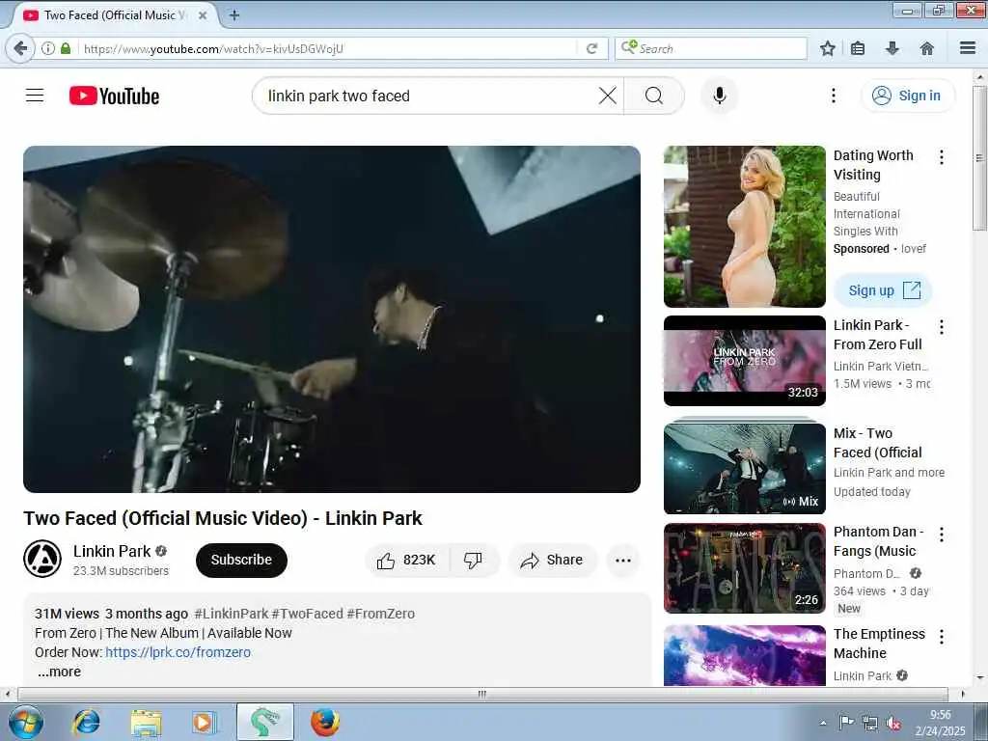Open options for The Emptiness Machine
The width and height of the screenshot is (988, 741).
coord(942,637)
